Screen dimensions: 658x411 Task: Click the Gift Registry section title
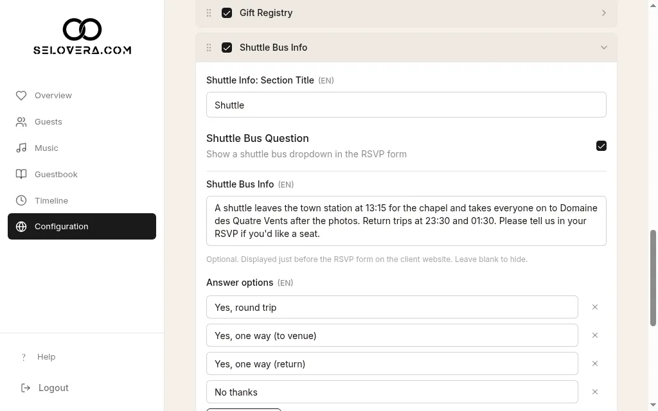click(266, 13)
